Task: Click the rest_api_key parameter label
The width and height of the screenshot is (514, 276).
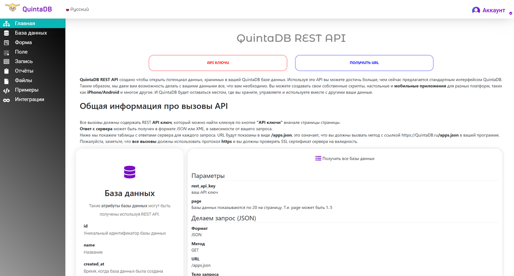Action: click(203, 186)
